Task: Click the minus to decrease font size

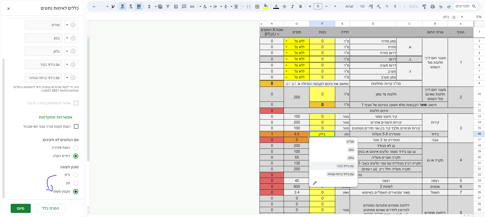Action: click(x=326, y=6)
